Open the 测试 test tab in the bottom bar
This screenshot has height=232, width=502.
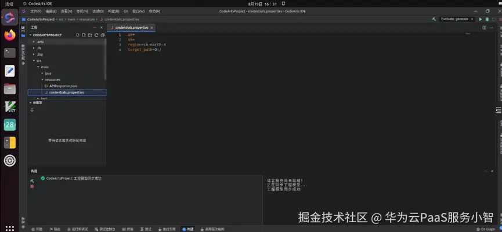pyautogui.click(x=146, y=229)
